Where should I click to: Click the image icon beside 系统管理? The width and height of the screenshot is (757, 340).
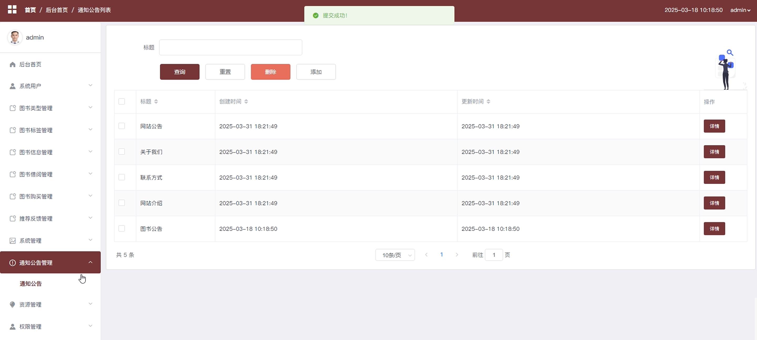(12, 241)
